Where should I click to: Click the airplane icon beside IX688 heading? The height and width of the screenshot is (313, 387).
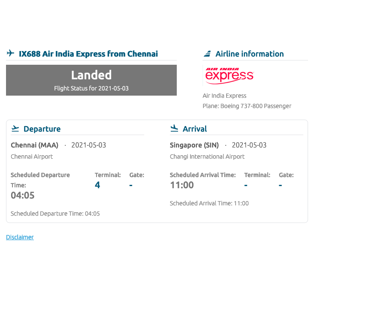[x=11, y=53]
